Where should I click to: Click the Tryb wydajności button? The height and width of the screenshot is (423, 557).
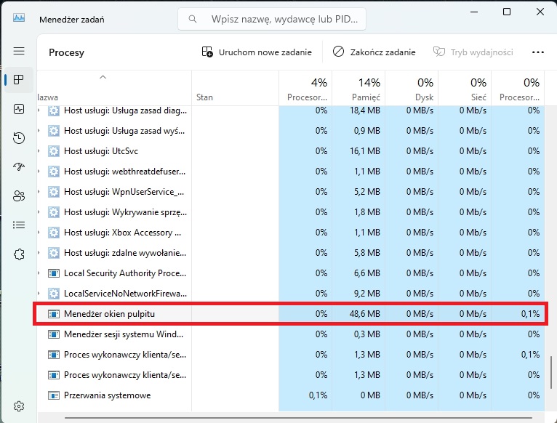click(x=473, y=52)
